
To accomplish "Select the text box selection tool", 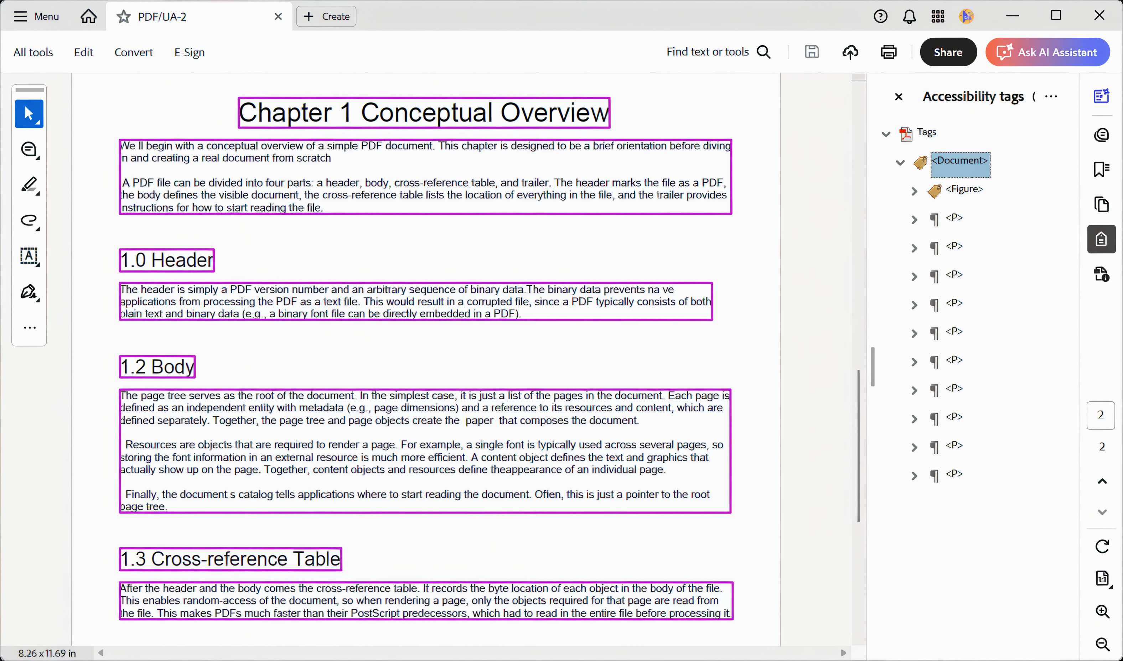I will 29,256.
